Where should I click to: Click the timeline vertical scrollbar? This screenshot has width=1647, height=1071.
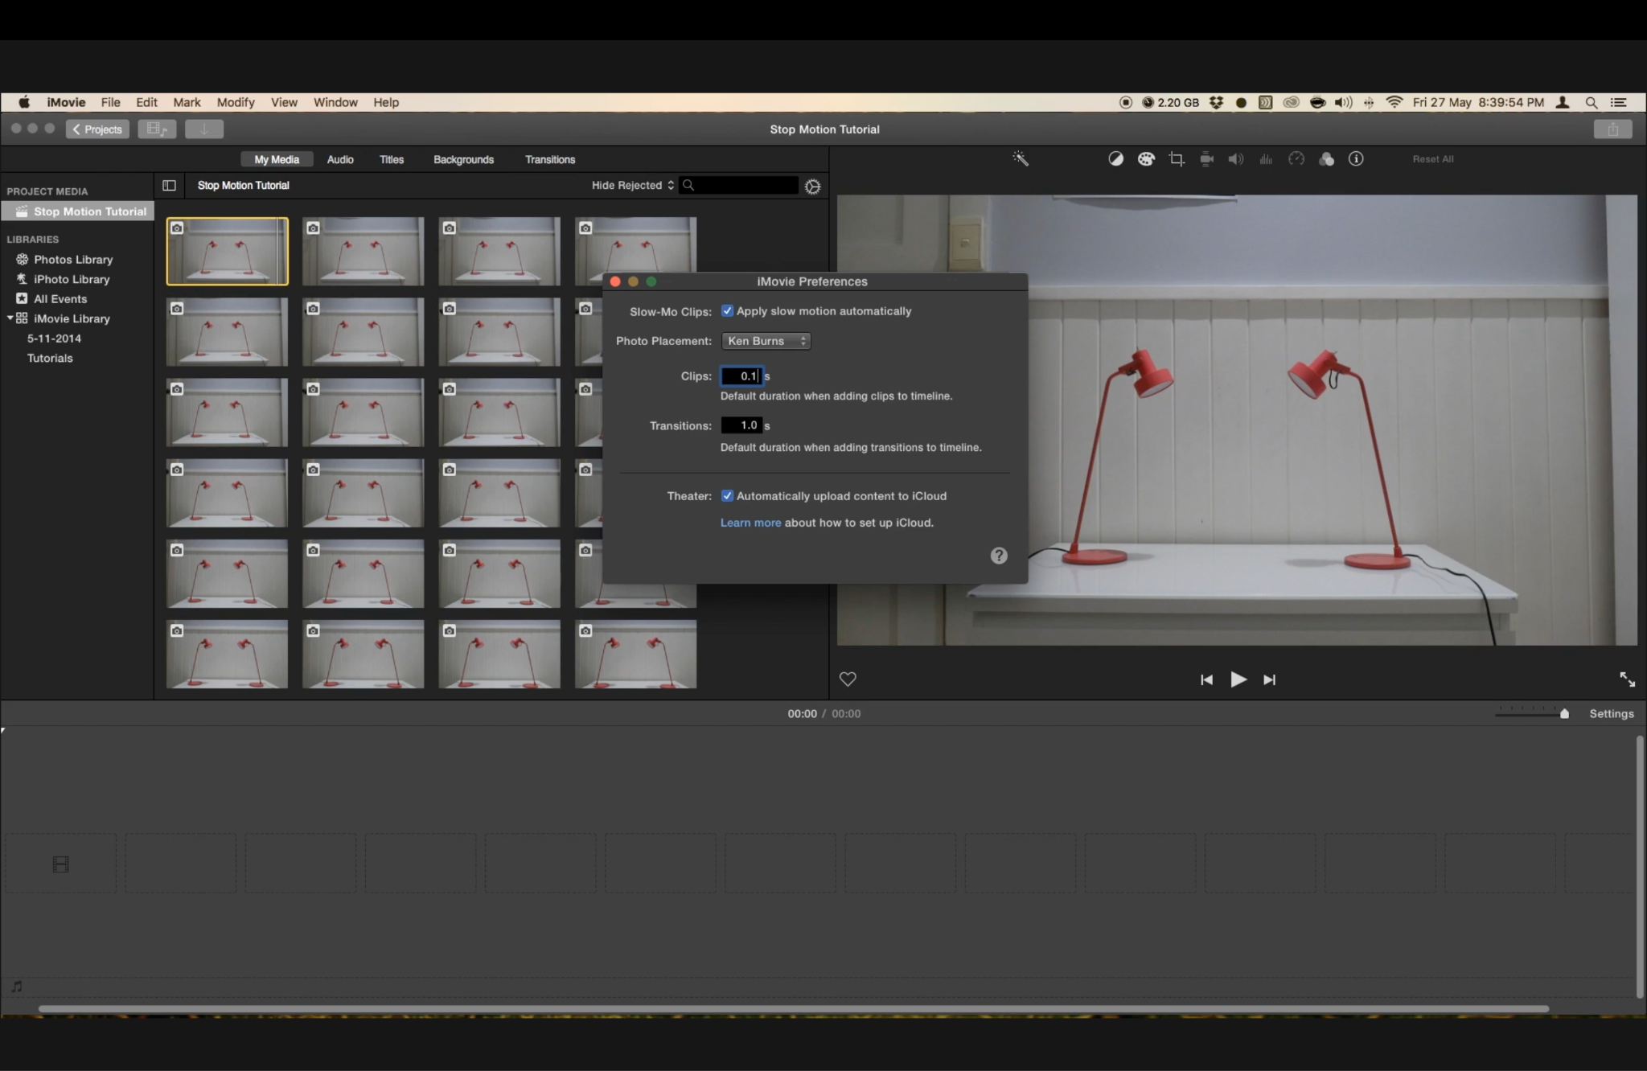[1640, 867]
